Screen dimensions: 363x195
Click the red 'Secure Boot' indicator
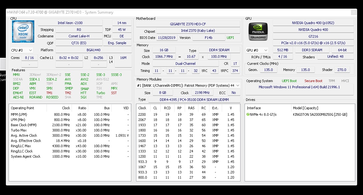[x=313, y=81]
